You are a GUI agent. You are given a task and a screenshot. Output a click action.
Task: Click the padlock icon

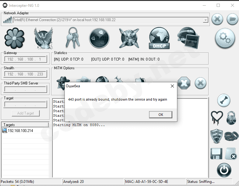tap(231, 118)
